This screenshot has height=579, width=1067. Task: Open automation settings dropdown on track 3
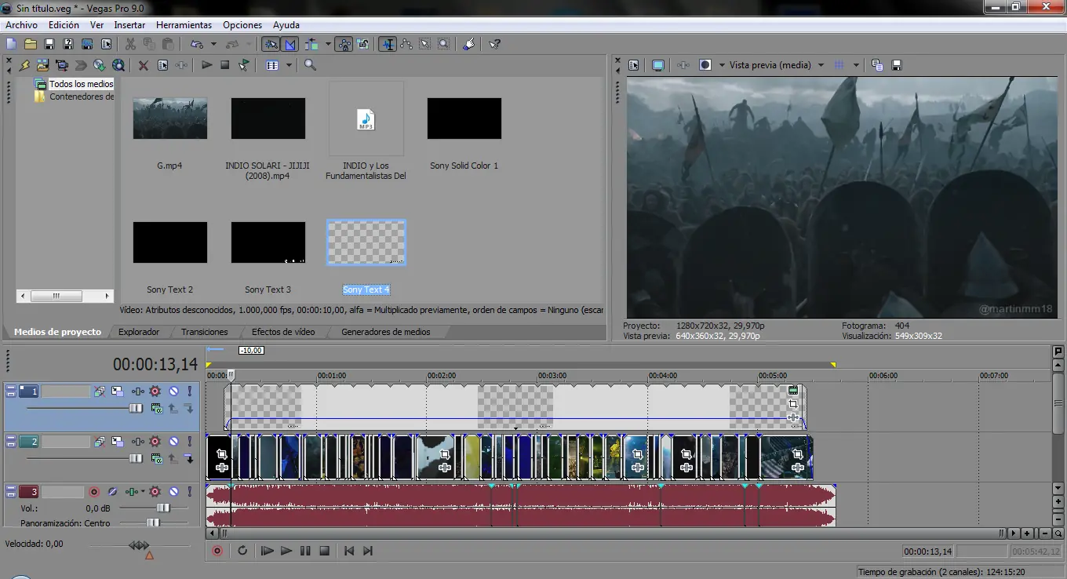click(x=143, y=492)
